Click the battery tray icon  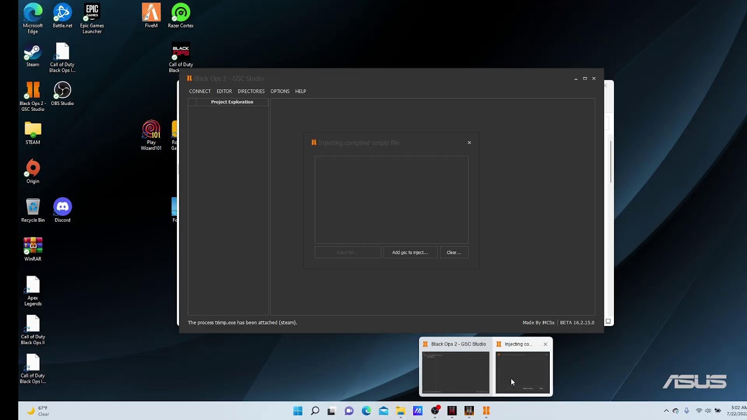tap(718, 411)
